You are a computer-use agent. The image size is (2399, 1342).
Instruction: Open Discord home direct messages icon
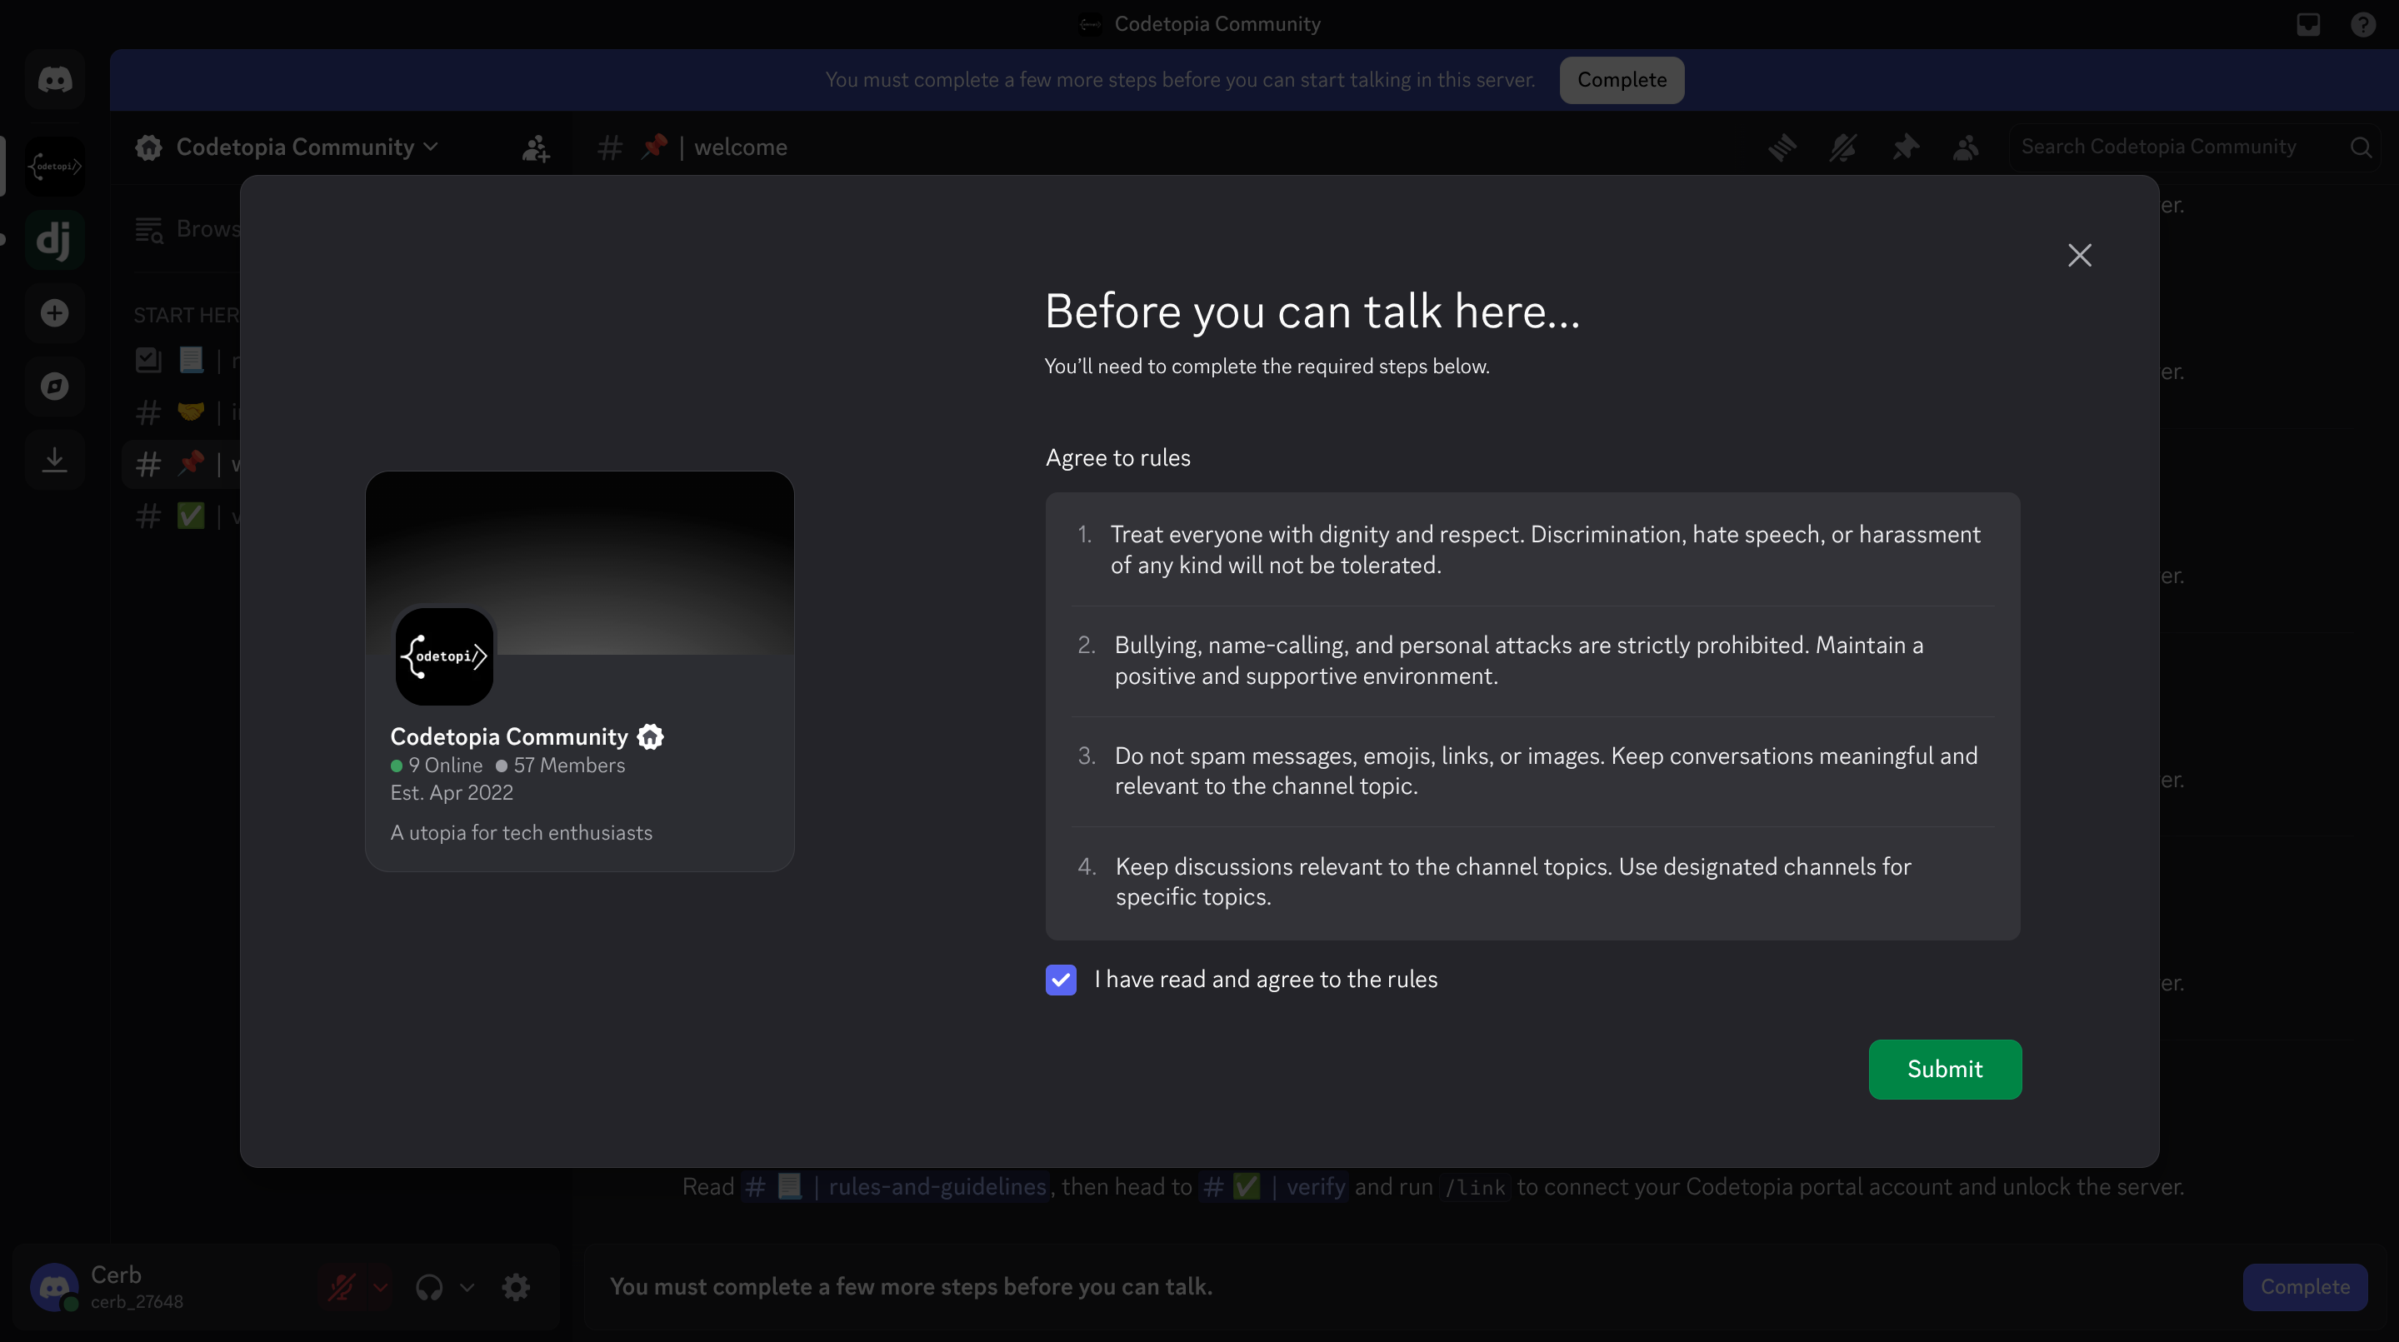pos(55,80)
